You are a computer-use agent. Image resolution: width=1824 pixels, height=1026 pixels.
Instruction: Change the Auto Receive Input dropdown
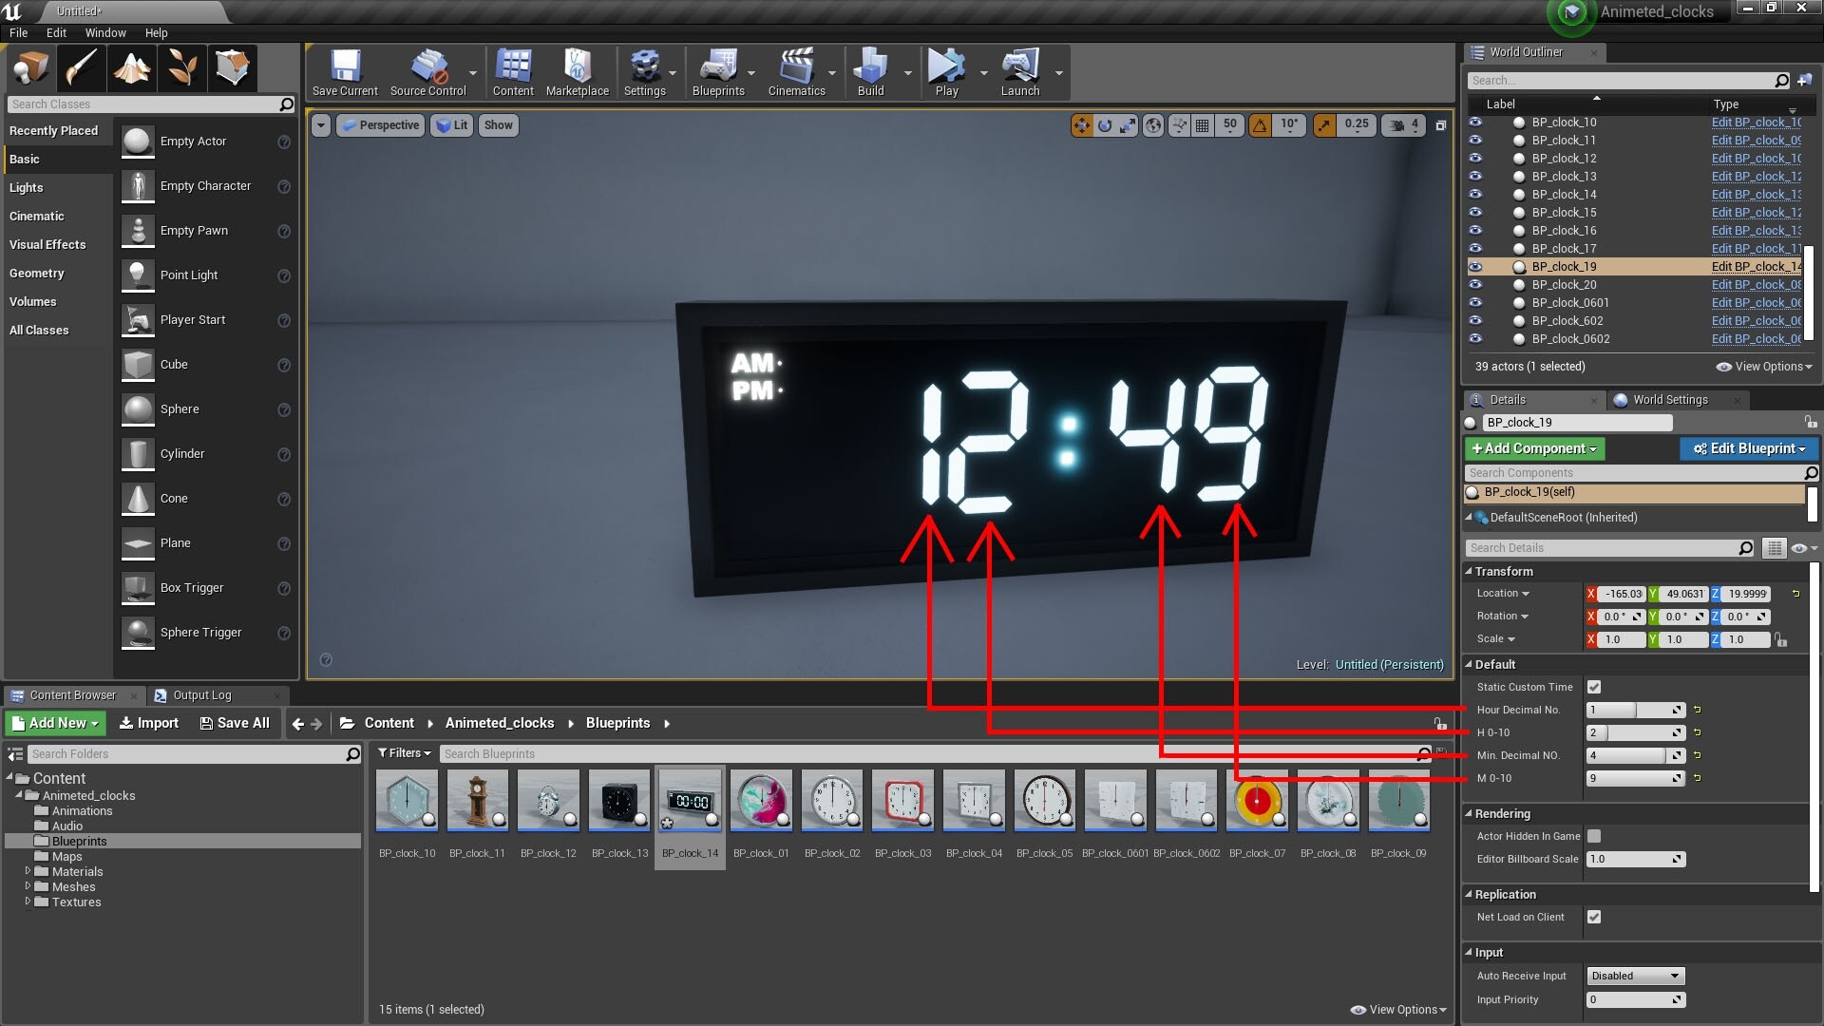pos(1634,975)
